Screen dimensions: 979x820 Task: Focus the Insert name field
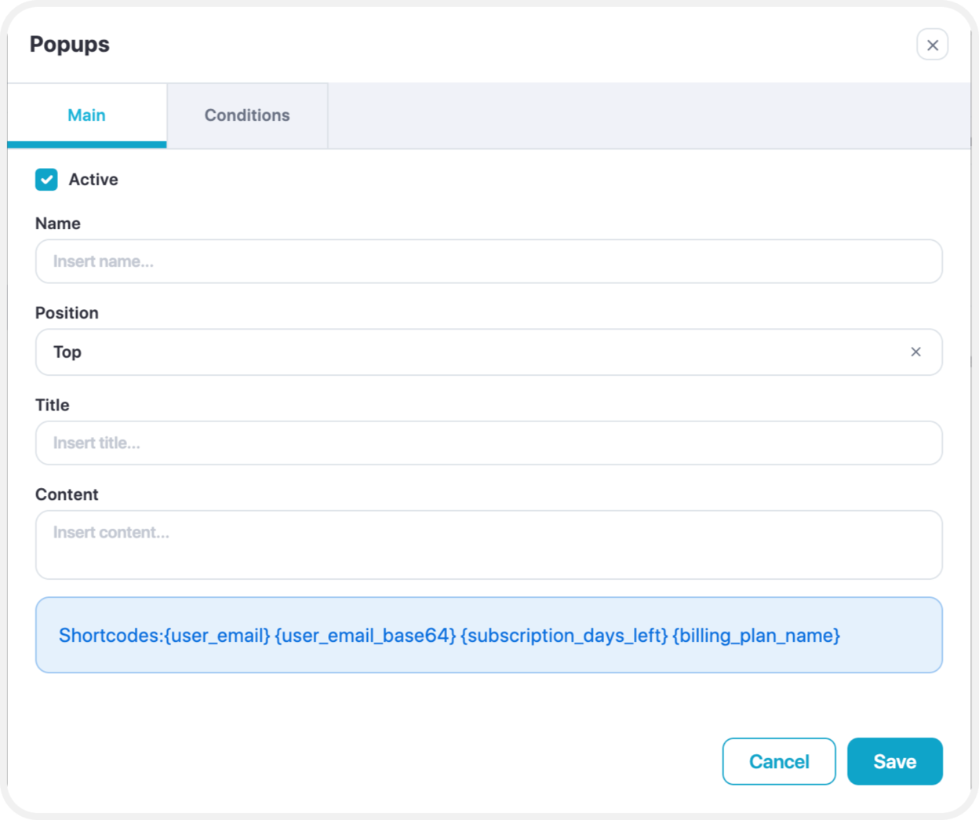tap(489, 261)
